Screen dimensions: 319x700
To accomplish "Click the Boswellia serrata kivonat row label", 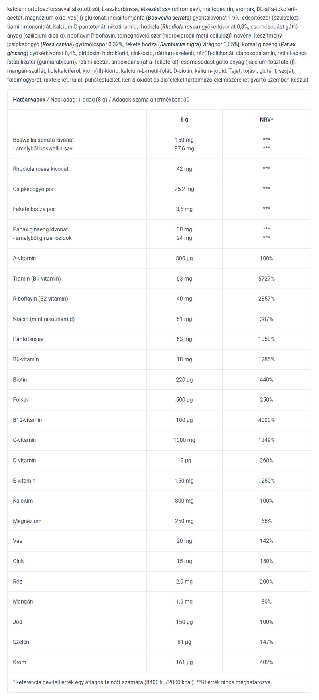I will click(43, 140).
